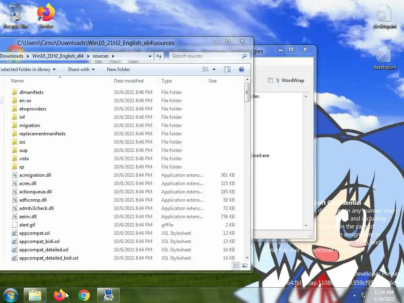Click the network icon in the system tray
Image resolution: width=404 pixels, height=303 pixels.
[x=364, y=295]
